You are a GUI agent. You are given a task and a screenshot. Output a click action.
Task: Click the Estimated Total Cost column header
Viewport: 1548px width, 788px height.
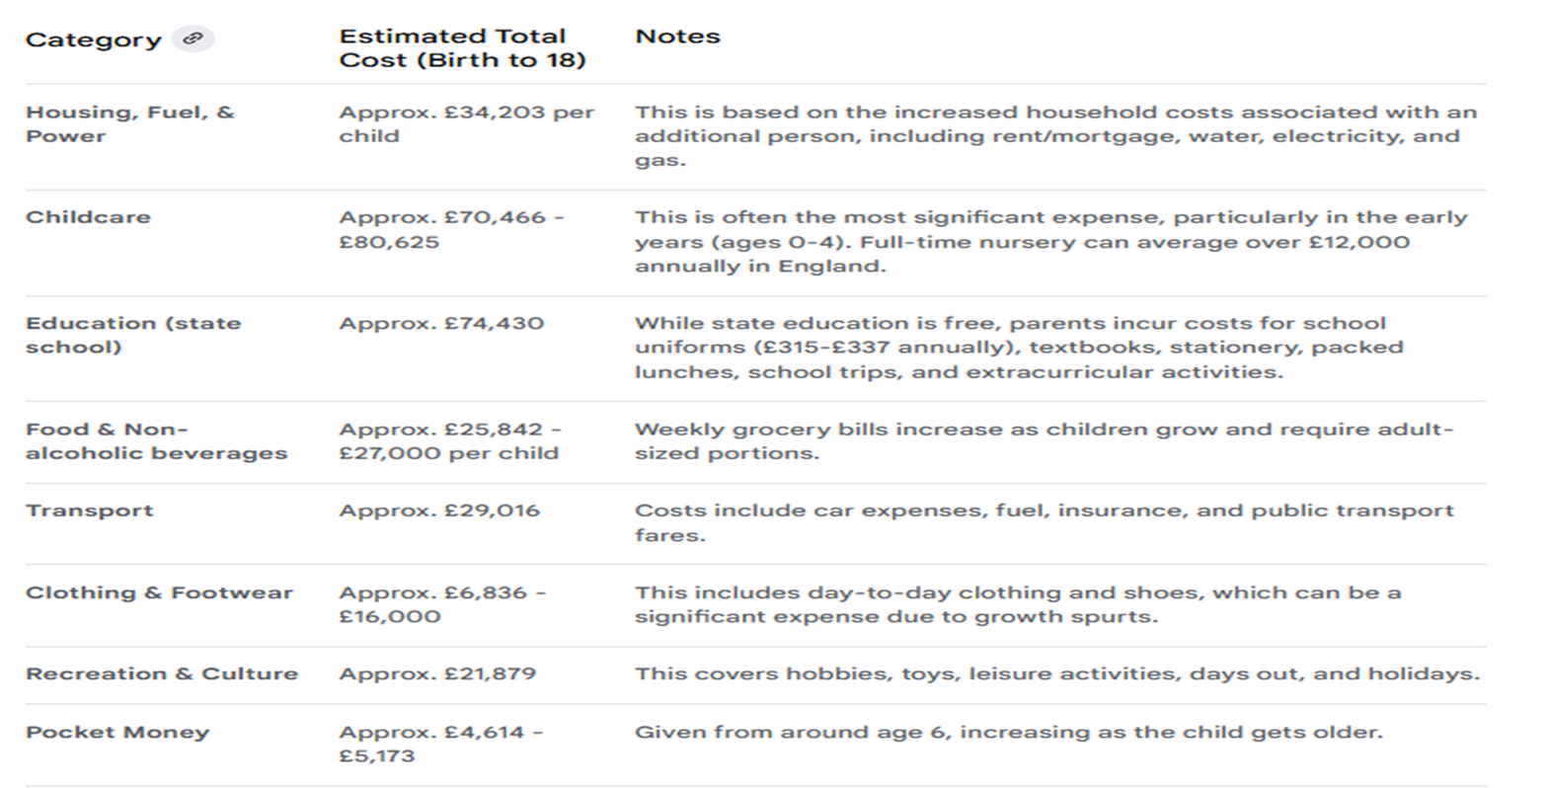pos(462,48)
